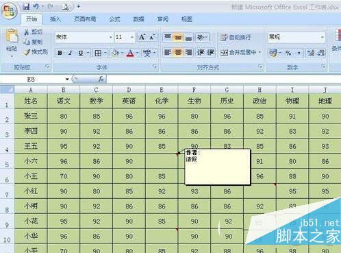
Task: Decrease decimal places
Action: (x=321, y=53)
